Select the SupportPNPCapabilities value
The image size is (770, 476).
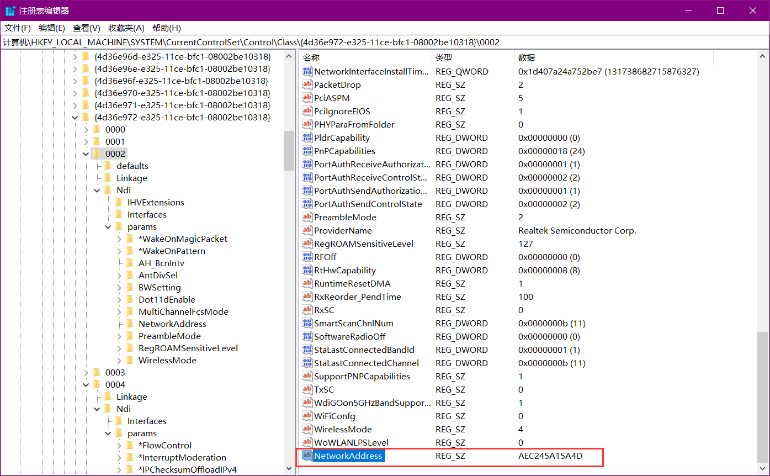pyautogui.click(x=362, y=376)
